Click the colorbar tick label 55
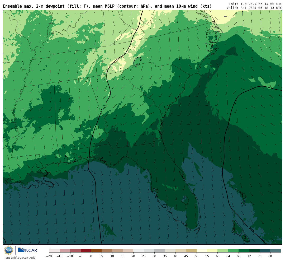This screenshot has width=285, height=261. click(x=207, y=256)
